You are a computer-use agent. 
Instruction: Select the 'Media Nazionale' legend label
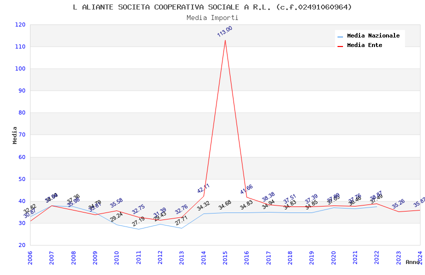coord(373,35)
